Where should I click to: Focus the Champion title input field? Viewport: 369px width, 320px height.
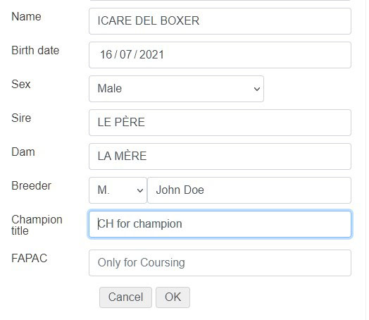(x=220, y=224)
